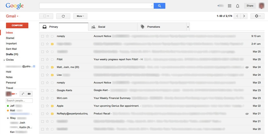Open the Drafts (11) folder

pos(12,54)
